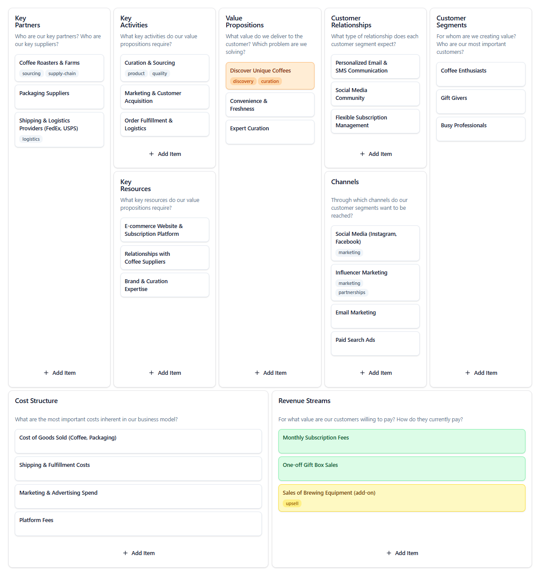The image size is (542, 572).
Task: Select the 'partnerships' tag under Influencer Marketing
Action: [351, 292]
